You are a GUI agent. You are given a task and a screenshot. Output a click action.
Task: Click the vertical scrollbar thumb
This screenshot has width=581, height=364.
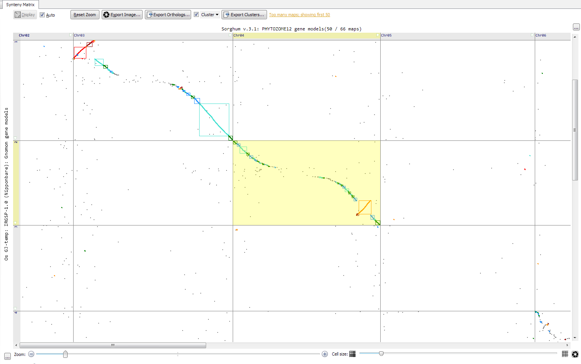[575, 130]
